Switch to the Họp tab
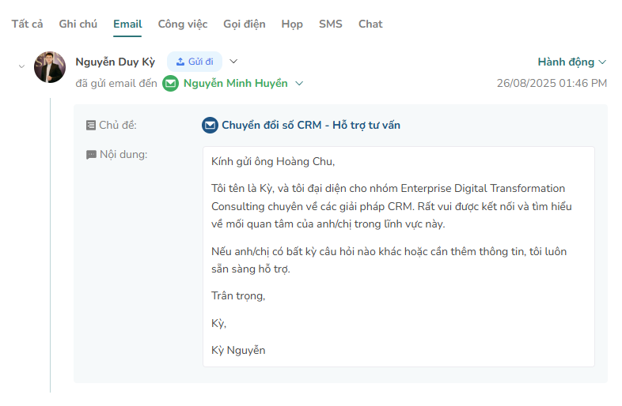The height and width of the screenshot is (406, 622). pyautogui.click(x=292, y=24)
